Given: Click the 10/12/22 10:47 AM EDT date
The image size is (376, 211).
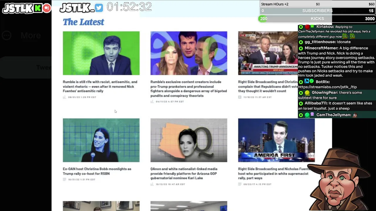Looking at the screenshot, I should click(x=170, y=184).
